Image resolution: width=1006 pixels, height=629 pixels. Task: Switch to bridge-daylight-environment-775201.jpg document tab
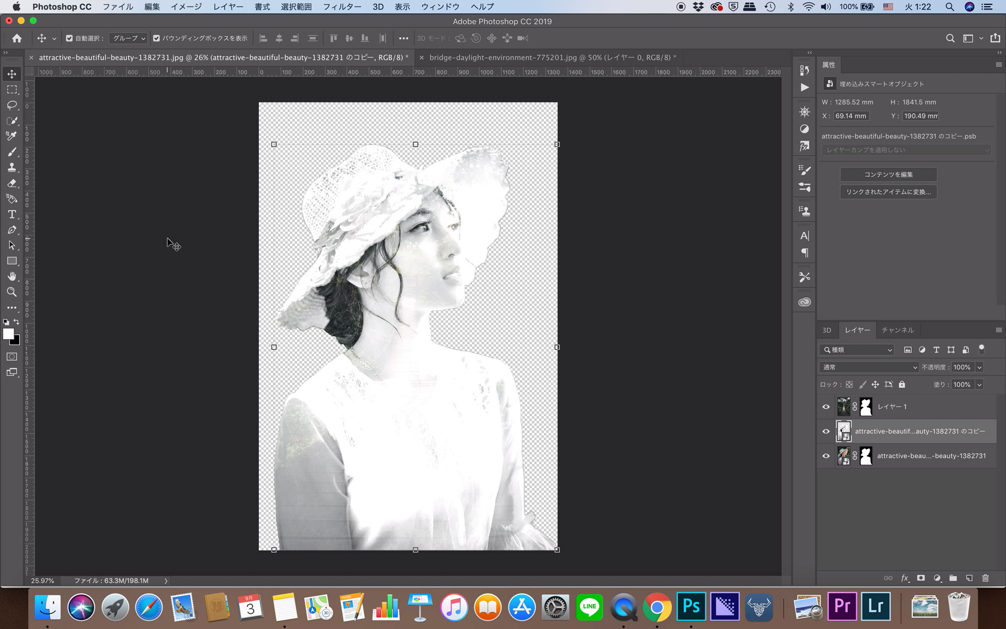tap(553, 57)
